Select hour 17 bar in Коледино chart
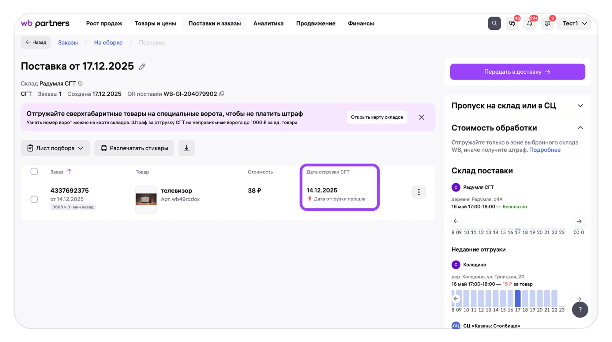 [x=517, y=298]
